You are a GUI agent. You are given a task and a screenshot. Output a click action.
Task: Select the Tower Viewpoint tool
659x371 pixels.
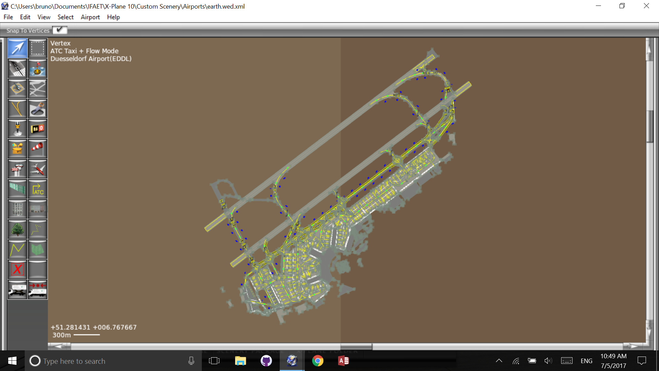[x=18, y=169]
